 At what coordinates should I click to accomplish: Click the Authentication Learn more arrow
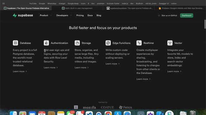pos(57,67)
